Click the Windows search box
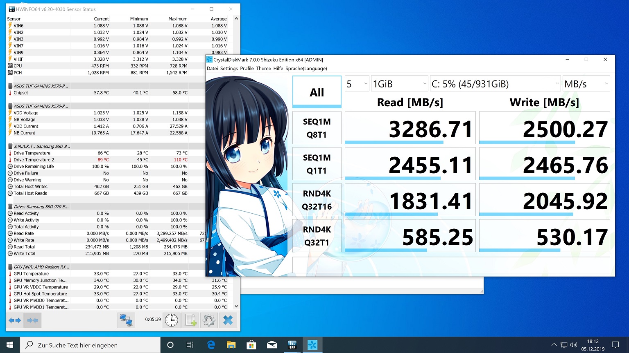 pos(90,345)
